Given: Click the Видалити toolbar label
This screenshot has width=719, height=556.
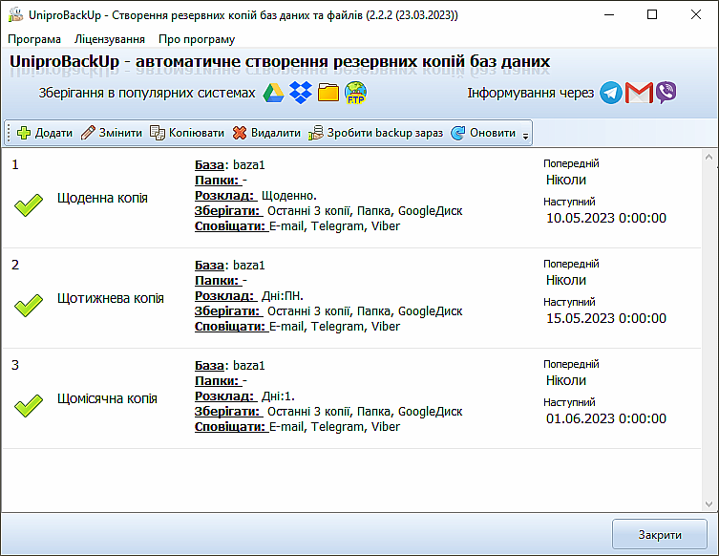Looking at the screenshot, I should [x=276, y=133].
